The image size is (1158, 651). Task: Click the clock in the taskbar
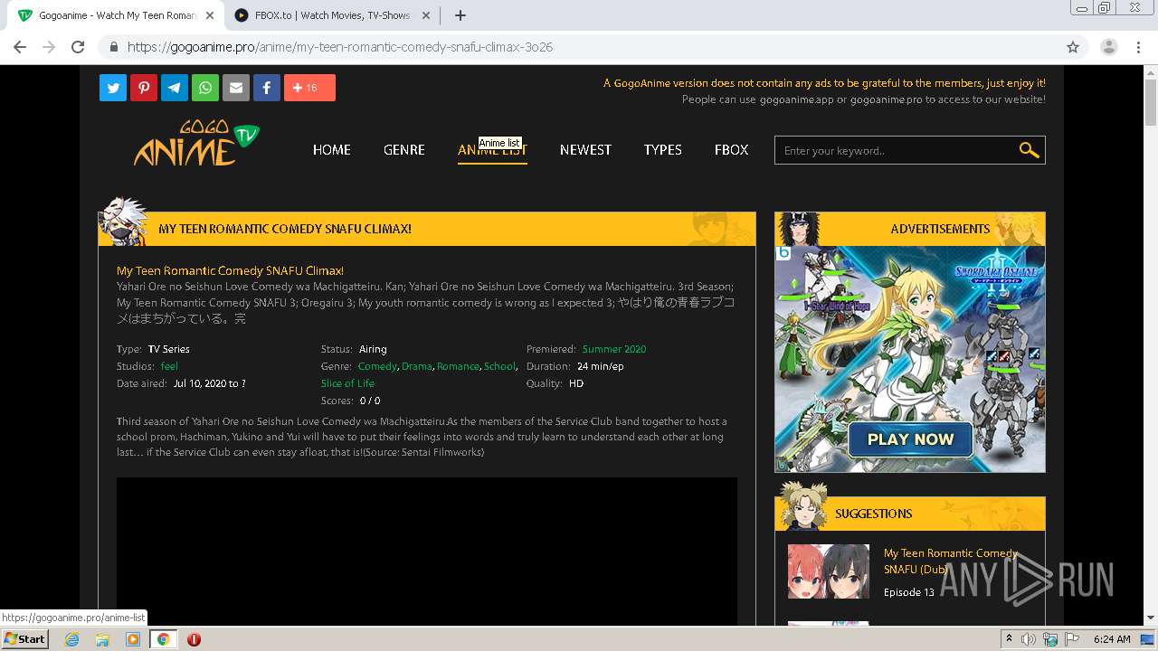click(x=1112, y=639)
